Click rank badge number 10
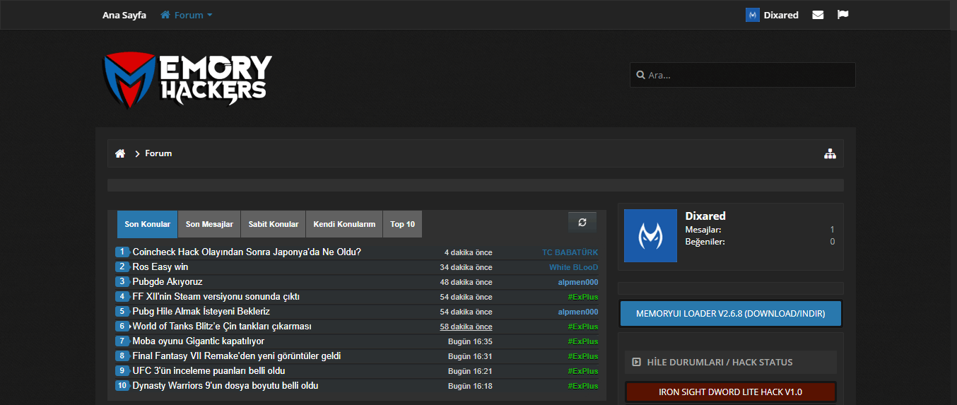Viewport: 957px width, 405px height. click(x=122, y=386)
